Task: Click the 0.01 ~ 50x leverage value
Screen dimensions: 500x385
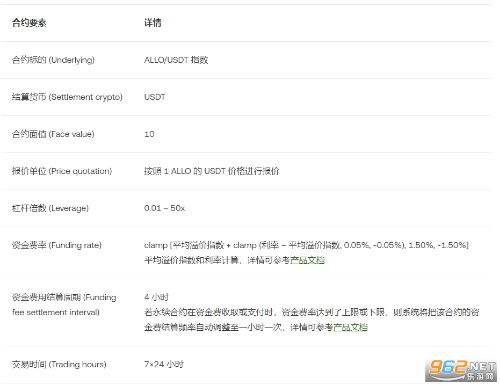Action: click(x=164, y=208)
